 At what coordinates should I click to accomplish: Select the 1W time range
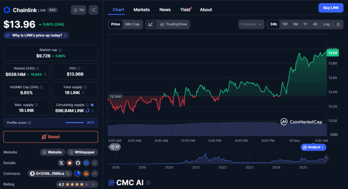(285, 24)
